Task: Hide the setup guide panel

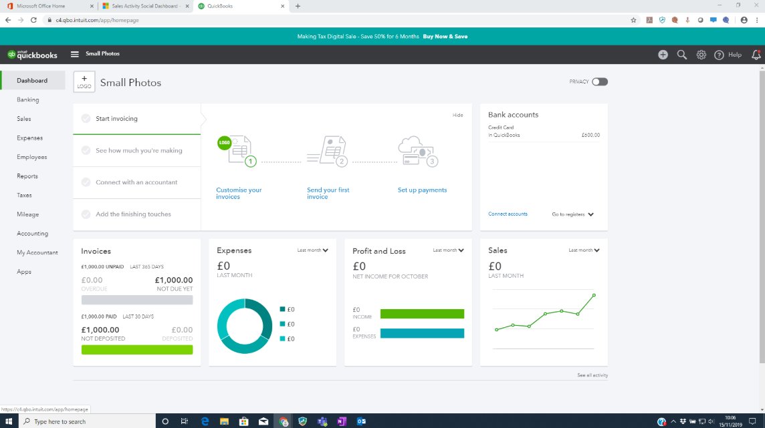Action: pos(457,116)
